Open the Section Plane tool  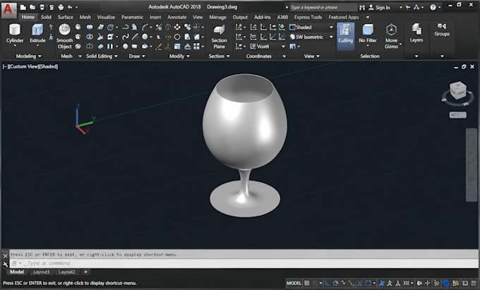click(x=219, y=37)
